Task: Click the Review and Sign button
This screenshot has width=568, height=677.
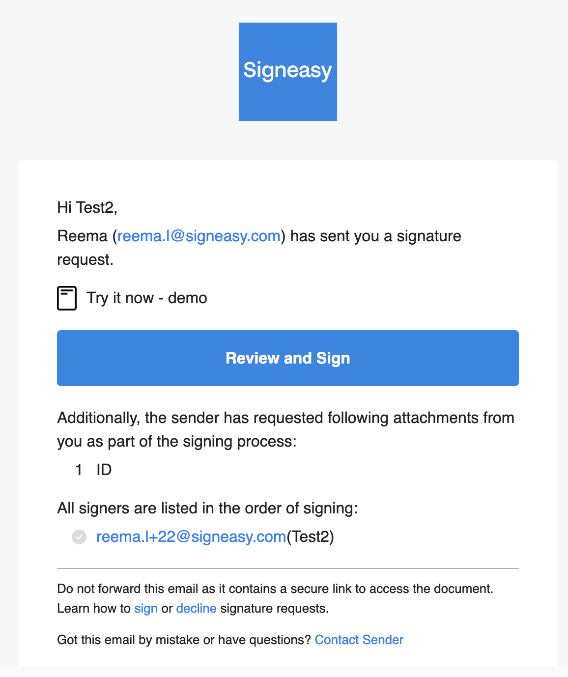Action: point(288,358)
